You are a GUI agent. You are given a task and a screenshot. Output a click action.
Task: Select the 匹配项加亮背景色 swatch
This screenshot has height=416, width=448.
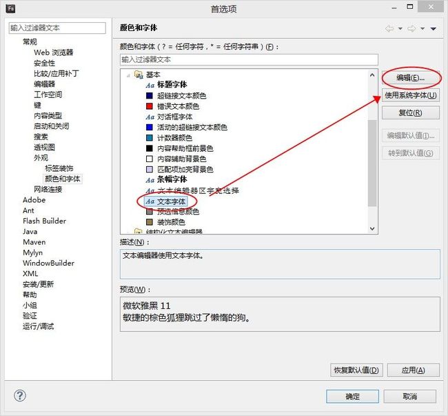(150, 169)
